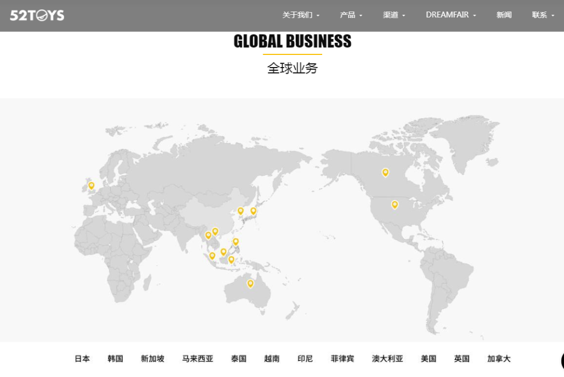Screen dimensions: 564x377
Task: Choose 澳大利亚 from the country list
Action: point(387,358)
